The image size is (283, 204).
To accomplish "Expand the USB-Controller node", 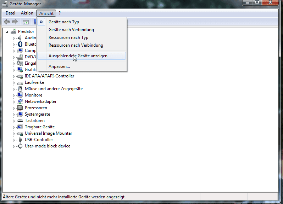I will tap(14, 140).
